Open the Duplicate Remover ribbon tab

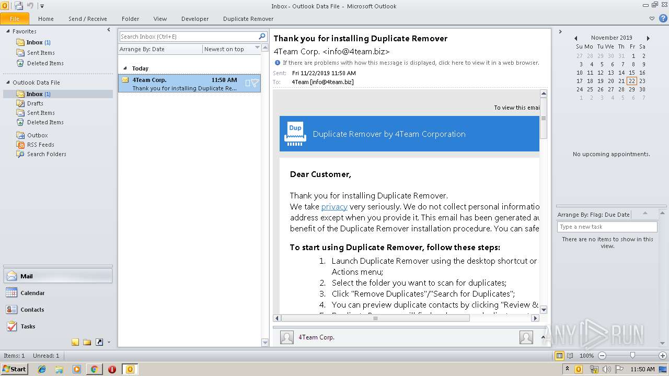click(248, 19)
